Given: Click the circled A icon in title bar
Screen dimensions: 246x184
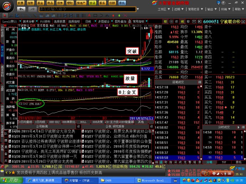Looking at the screenshot, I should point(224,2).
